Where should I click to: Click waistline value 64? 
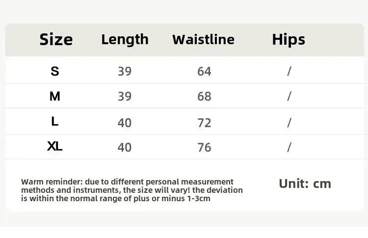point(204,71)
